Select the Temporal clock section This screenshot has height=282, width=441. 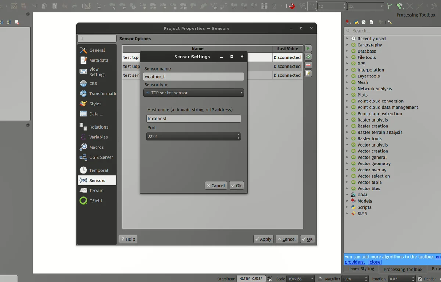click(x=98, y=170)
